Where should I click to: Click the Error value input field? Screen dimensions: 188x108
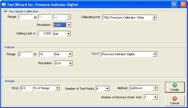(26, 88)
